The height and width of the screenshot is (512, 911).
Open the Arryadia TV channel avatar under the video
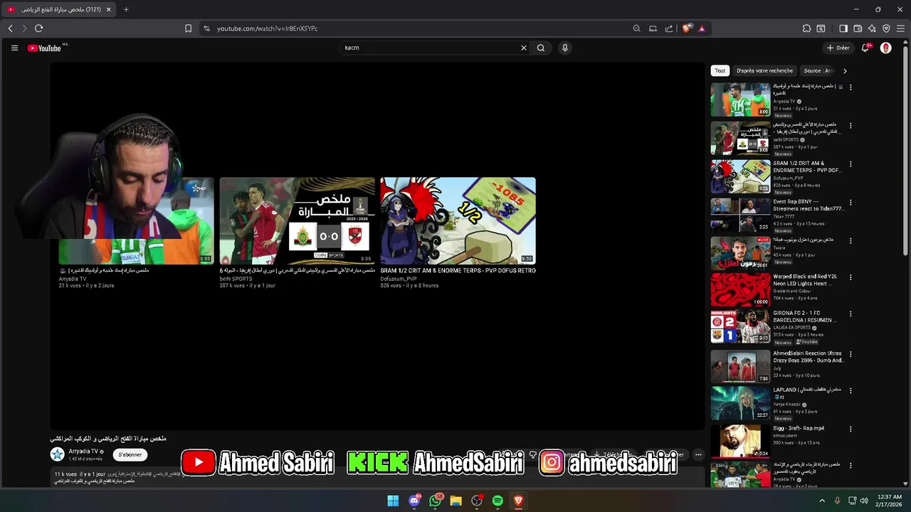(x=57, y=454)
